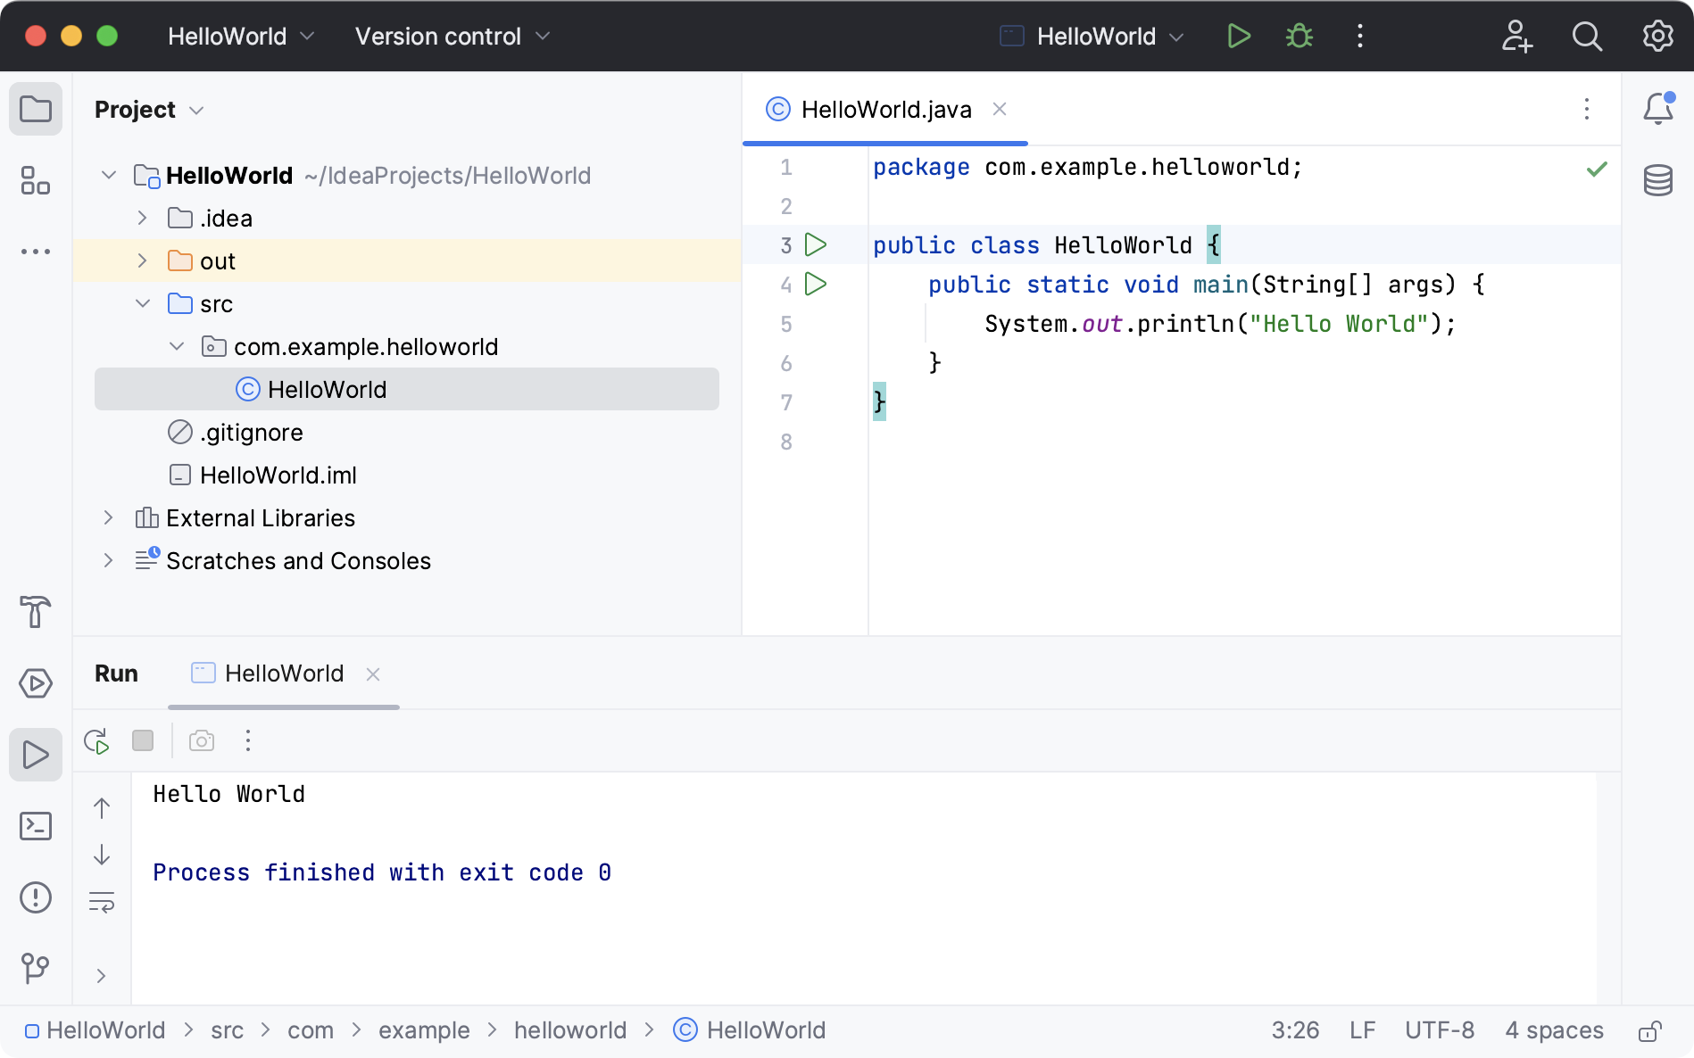Open Search Everywhere with the magnifier

coord(1588,37)
